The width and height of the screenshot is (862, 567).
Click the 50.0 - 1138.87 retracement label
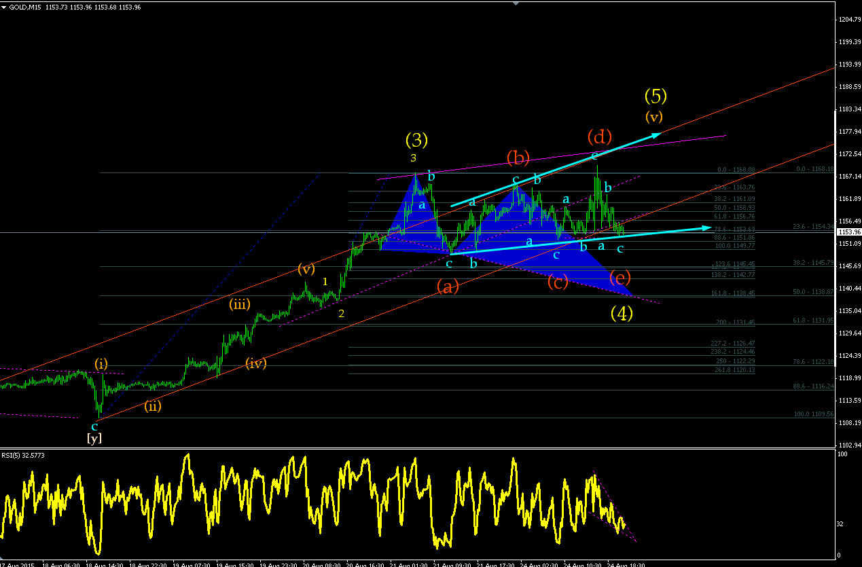[812, 291]
